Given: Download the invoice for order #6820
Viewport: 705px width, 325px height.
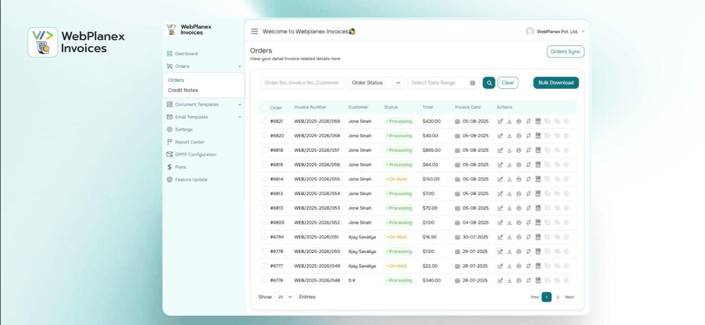Looking at the screenshot, I should point(509,136).
